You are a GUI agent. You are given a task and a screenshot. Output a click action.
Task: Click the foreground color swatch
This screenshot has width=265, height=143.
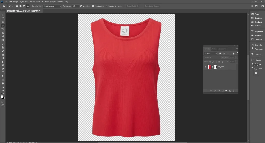coord(2,97)
